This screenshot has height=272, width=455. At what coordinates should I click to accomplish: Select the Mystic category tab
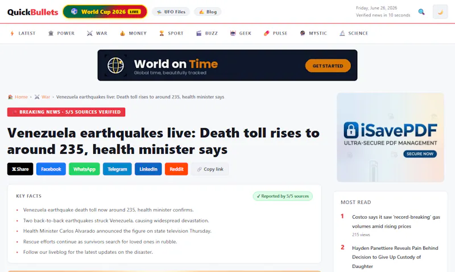(x=313, y=34)
